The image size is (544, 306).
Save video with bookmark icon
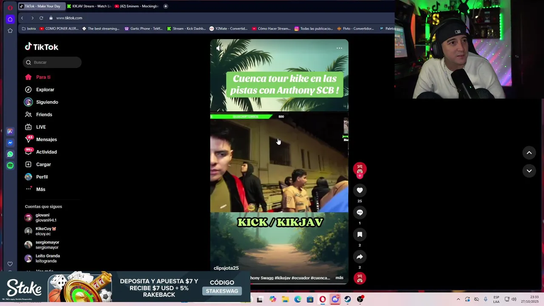(360, 235)
